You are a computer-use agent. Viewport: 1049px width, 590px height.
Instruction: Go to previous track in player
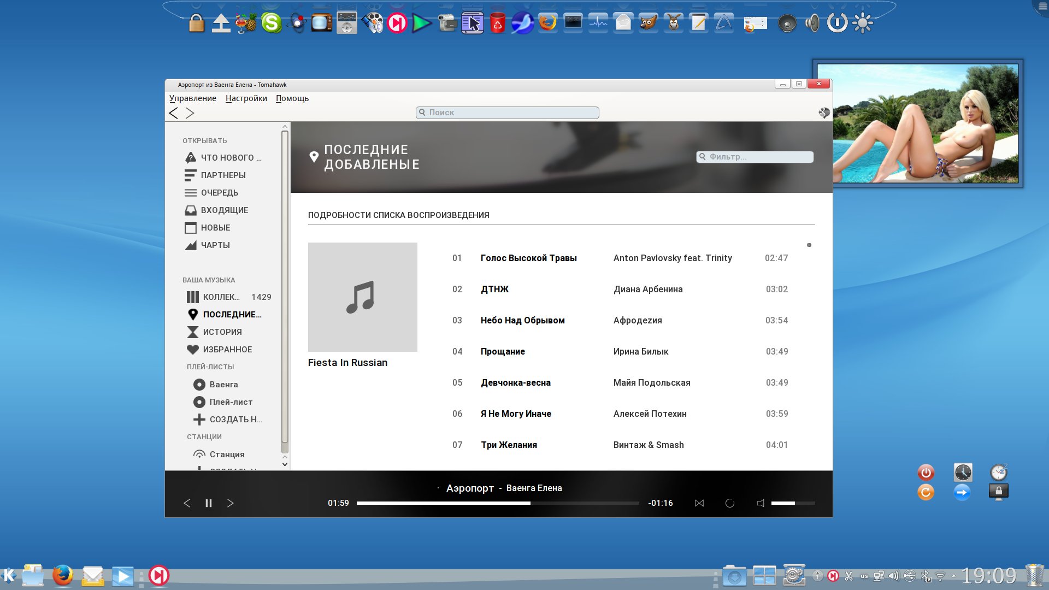pyautogui.click(x=187, y=503)
